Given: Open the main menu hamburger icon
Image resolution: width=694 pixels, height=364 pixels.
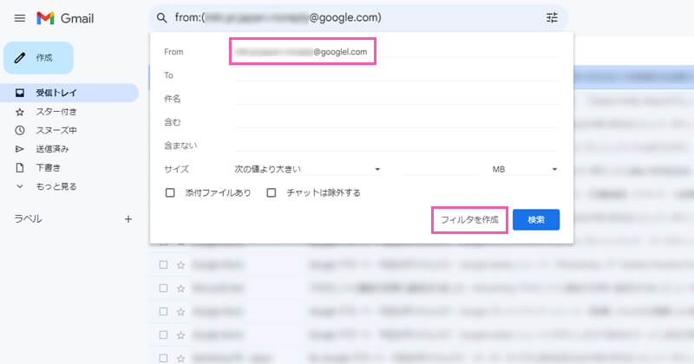Looking at the screenshot, I should click(x=20, y=18).
